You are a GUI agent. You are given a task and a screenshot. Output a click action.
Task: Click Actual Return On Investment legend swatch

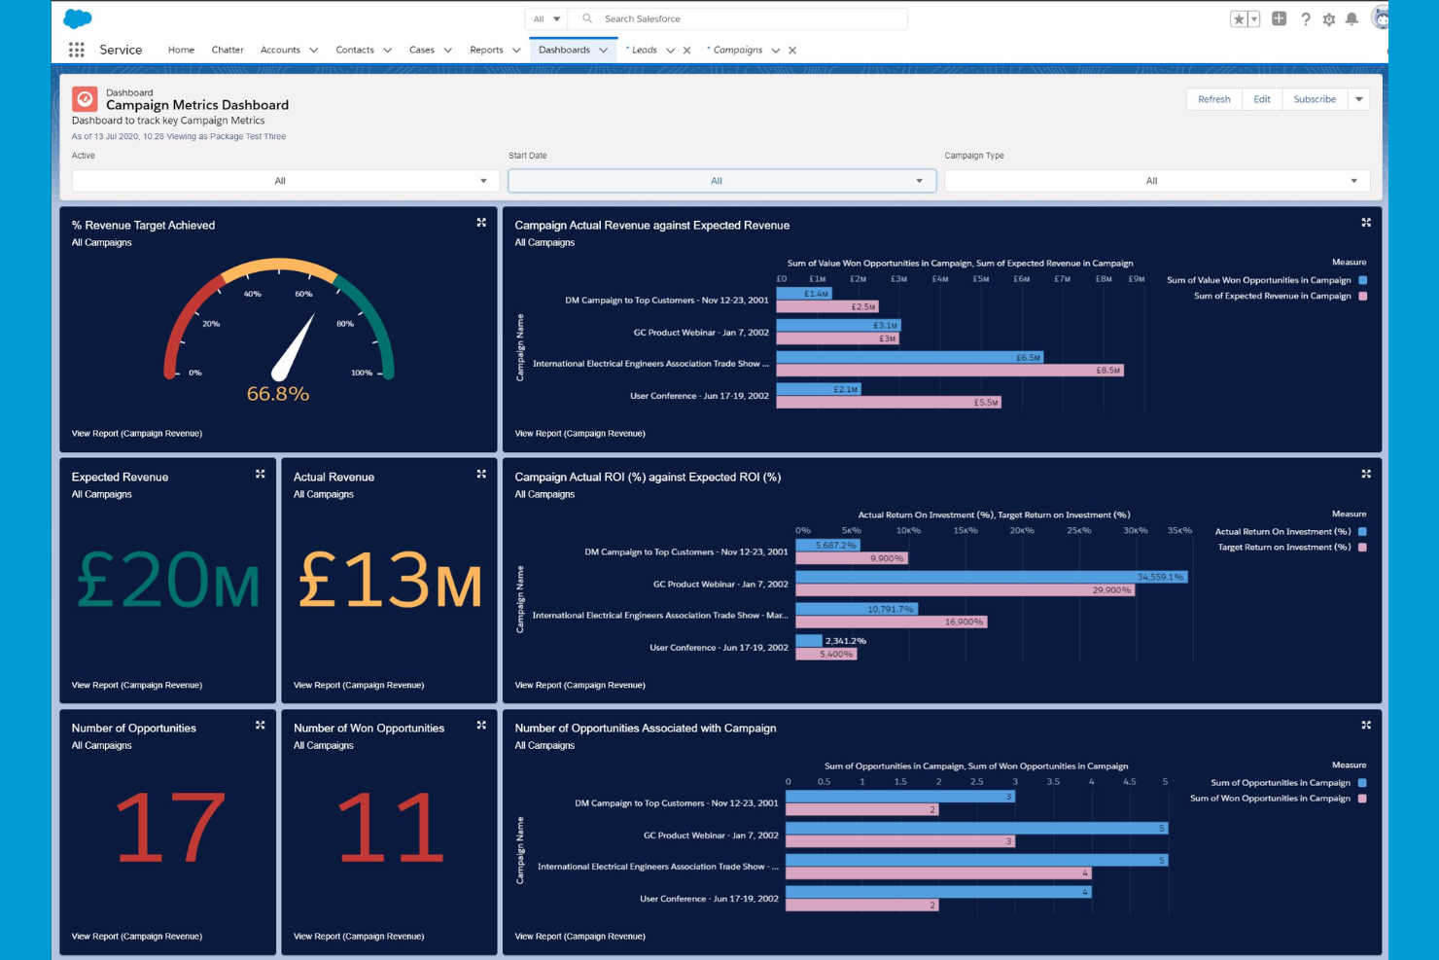1362,532
